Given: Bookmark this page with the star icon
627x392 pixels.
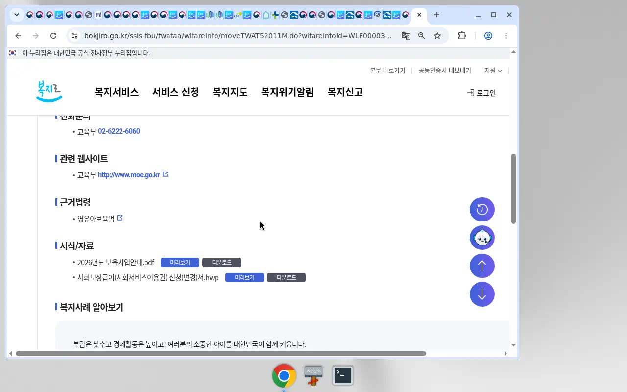Looking at the screenshot, I should tap(437, 36).
